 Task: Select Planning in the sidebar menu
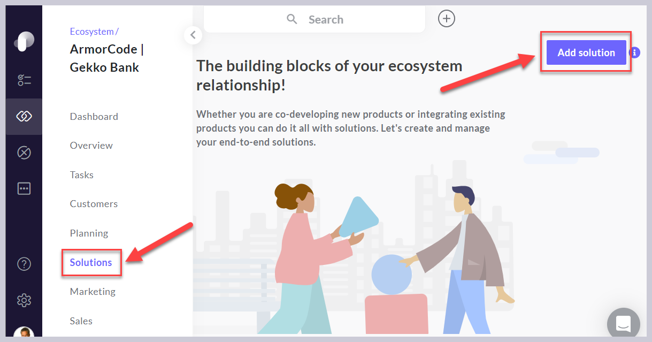coord(89,233)
